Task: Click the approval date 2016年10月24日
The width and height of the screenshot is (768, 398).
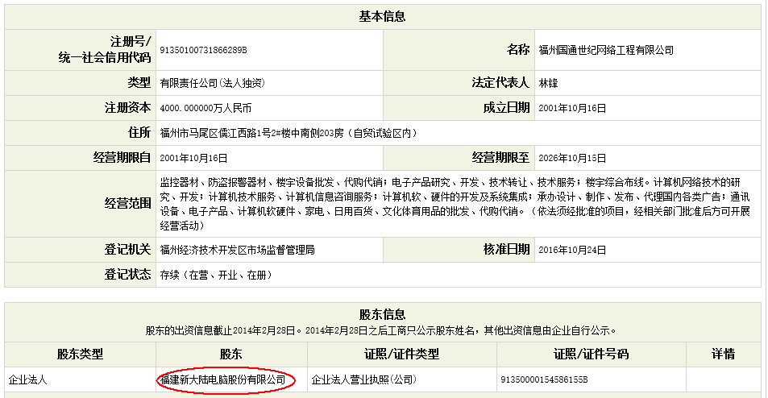Action: click(x=572, y=250)
